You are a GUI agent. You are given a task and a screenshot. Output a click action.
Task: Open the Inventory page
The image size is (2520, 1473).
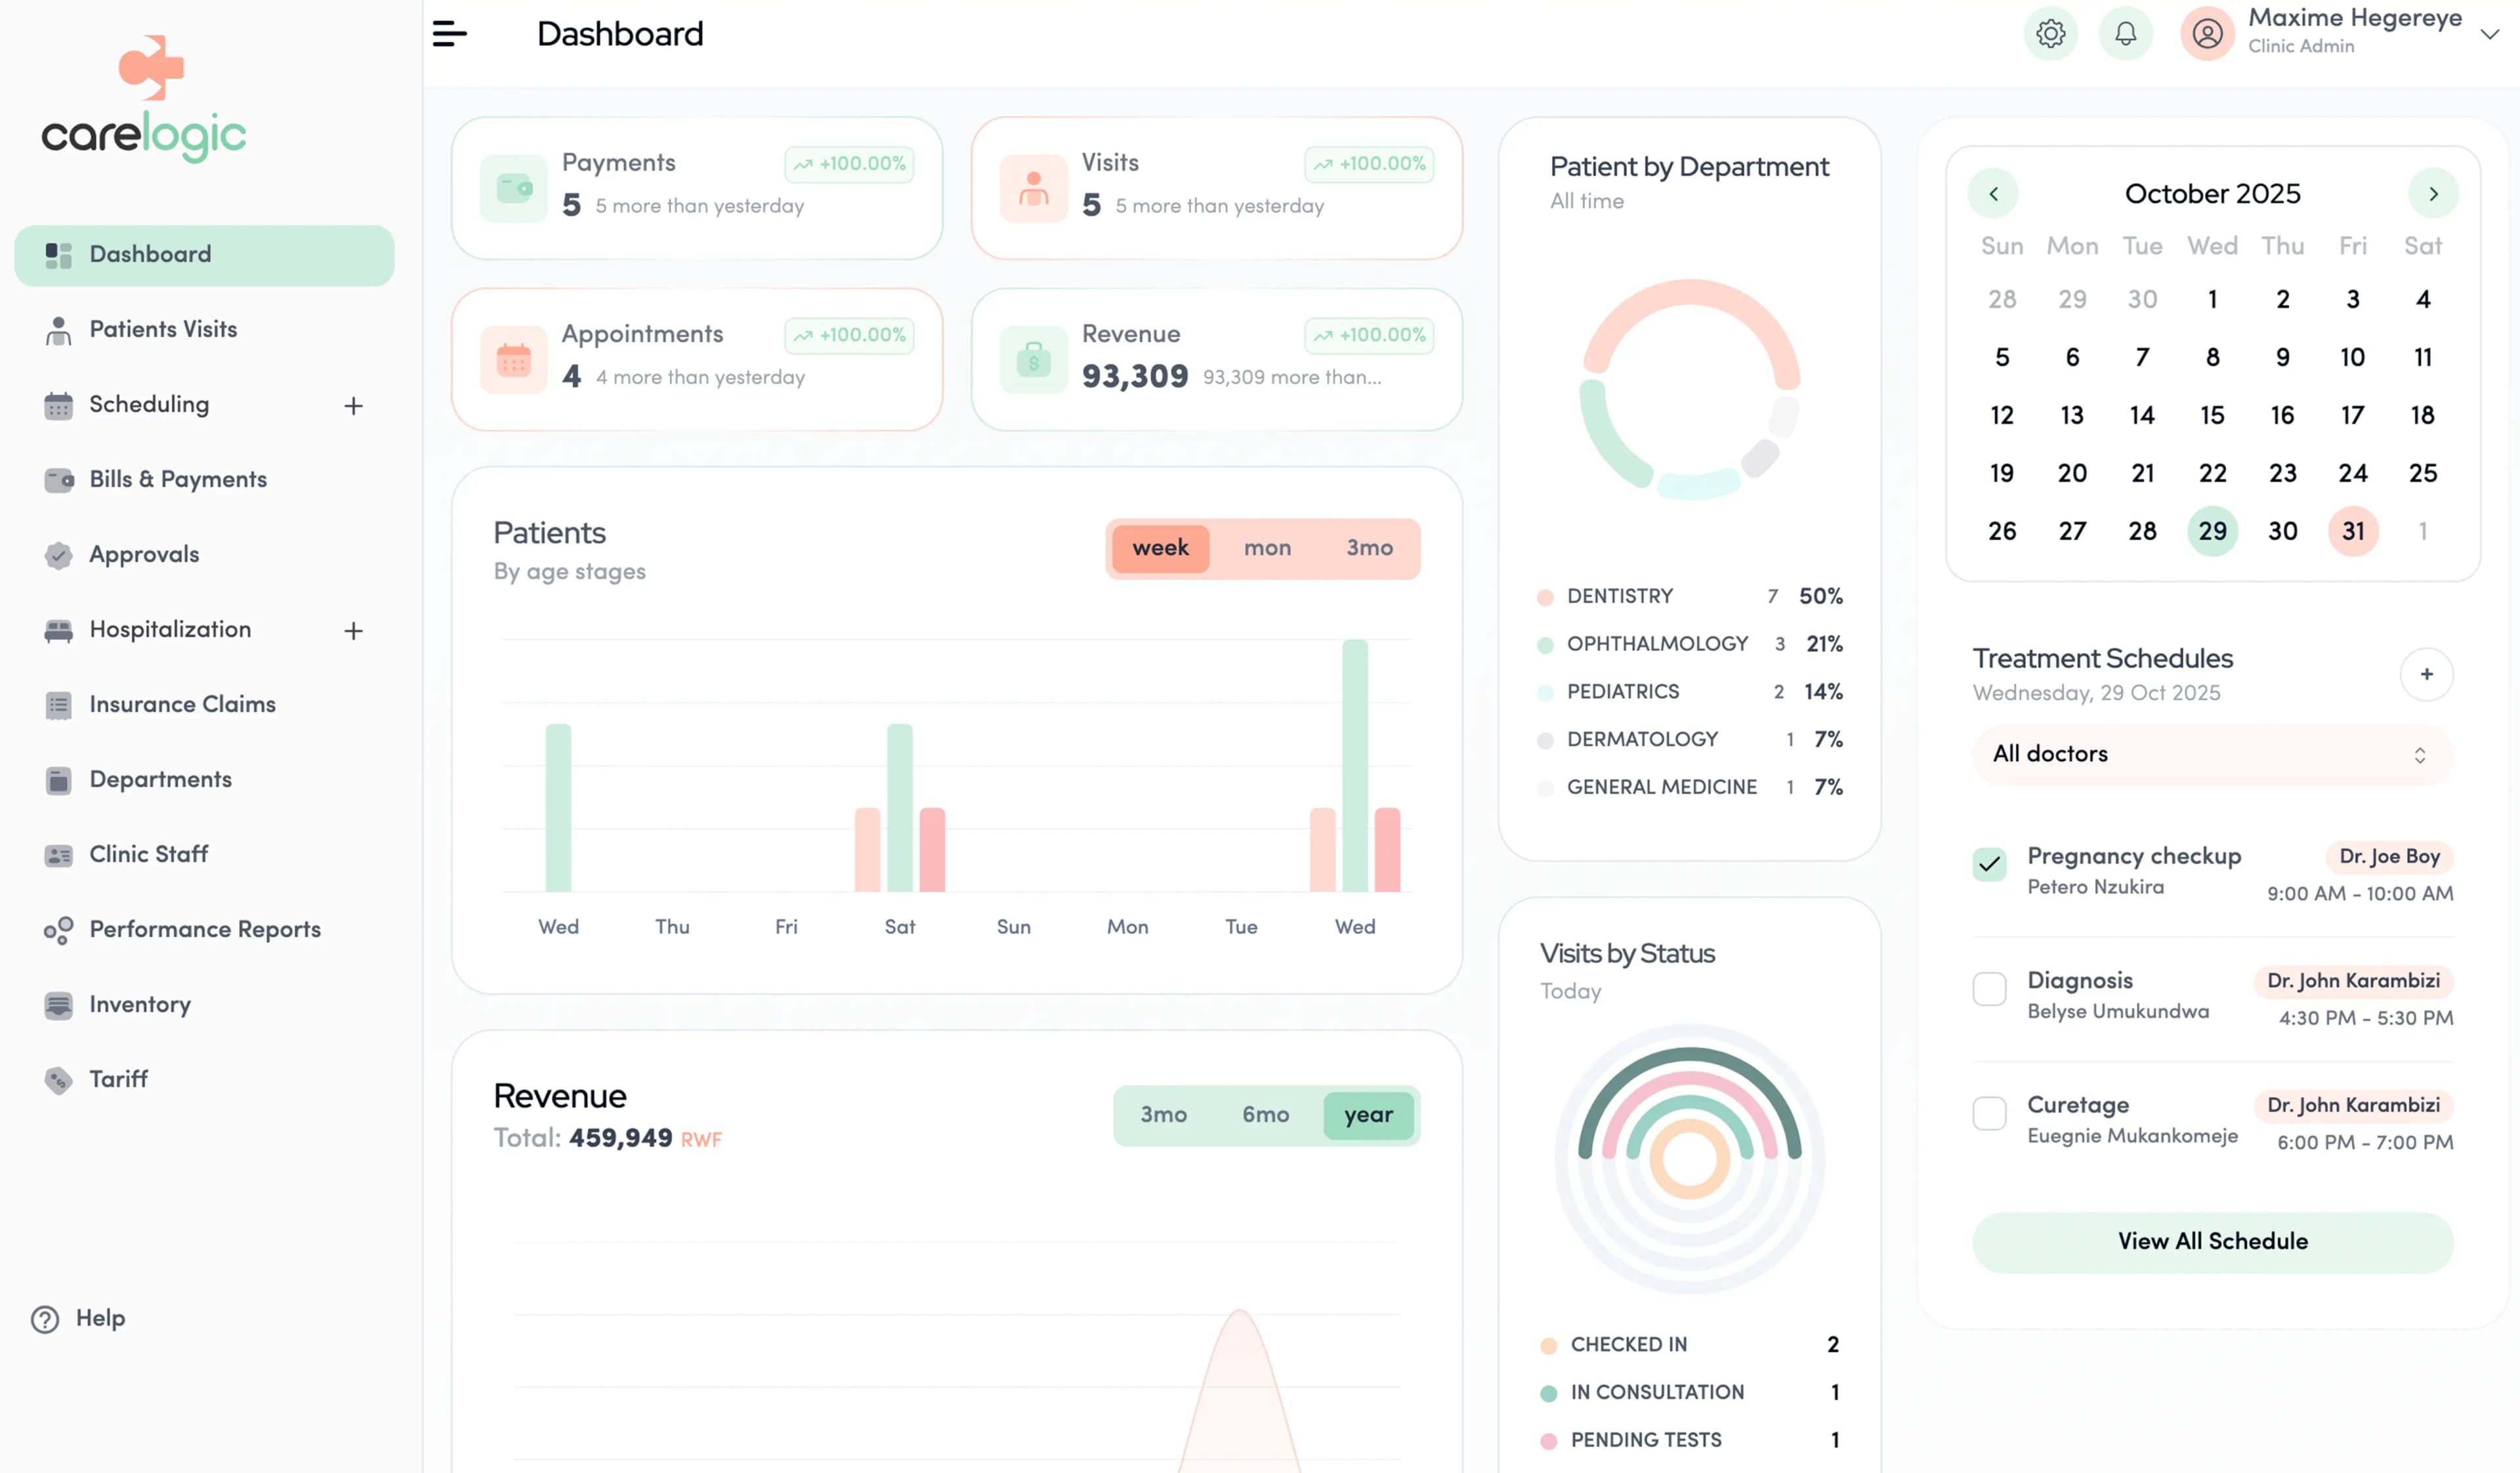139,1004
